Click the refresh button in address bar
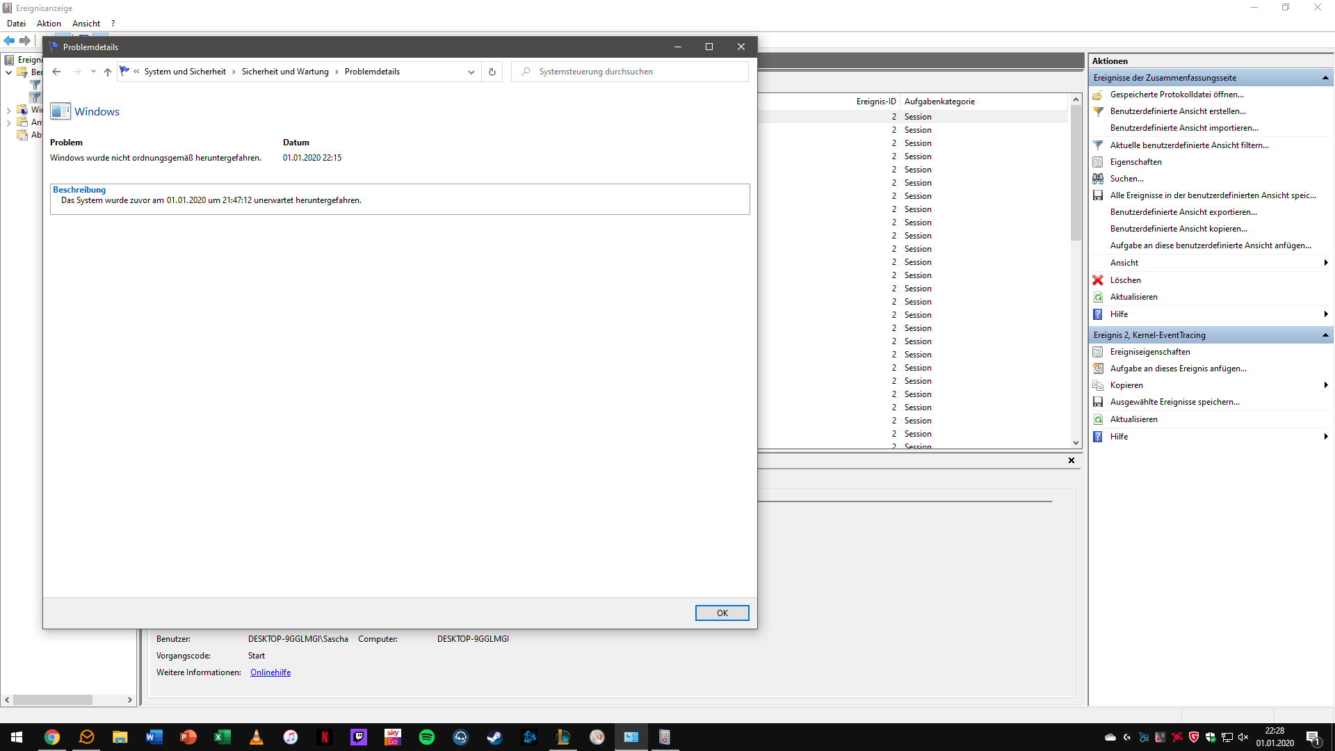This screenshot has width=1335, height=751. 492,72
